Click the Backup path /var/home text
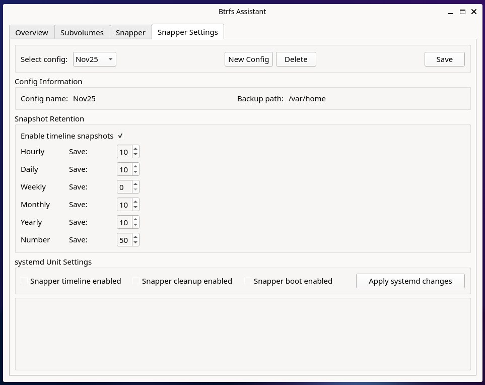This screenshot has width=485, height=385. click(307, 99)
